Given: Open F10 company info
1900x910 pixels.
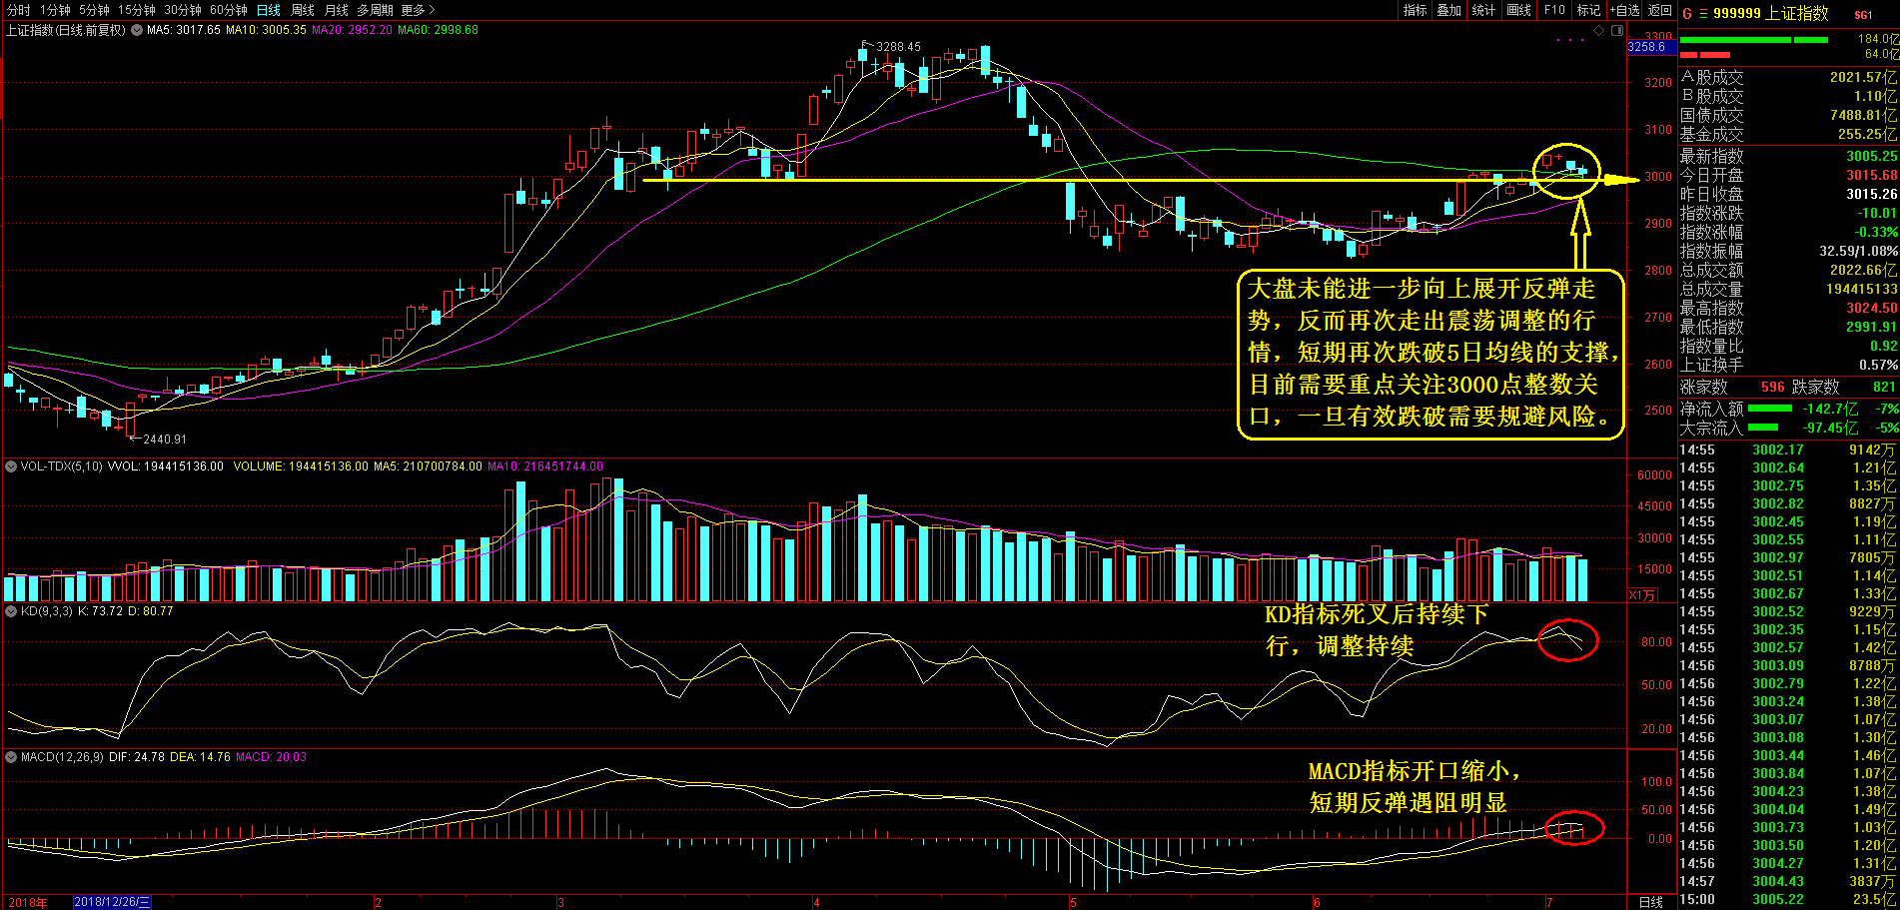Looking at the screenshot, I should (x=1554, y=10).
